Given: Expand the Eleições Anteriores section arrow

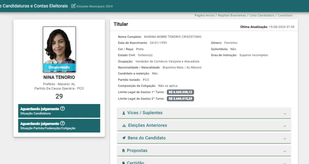Looking at the screenshot, I should 285,126.
